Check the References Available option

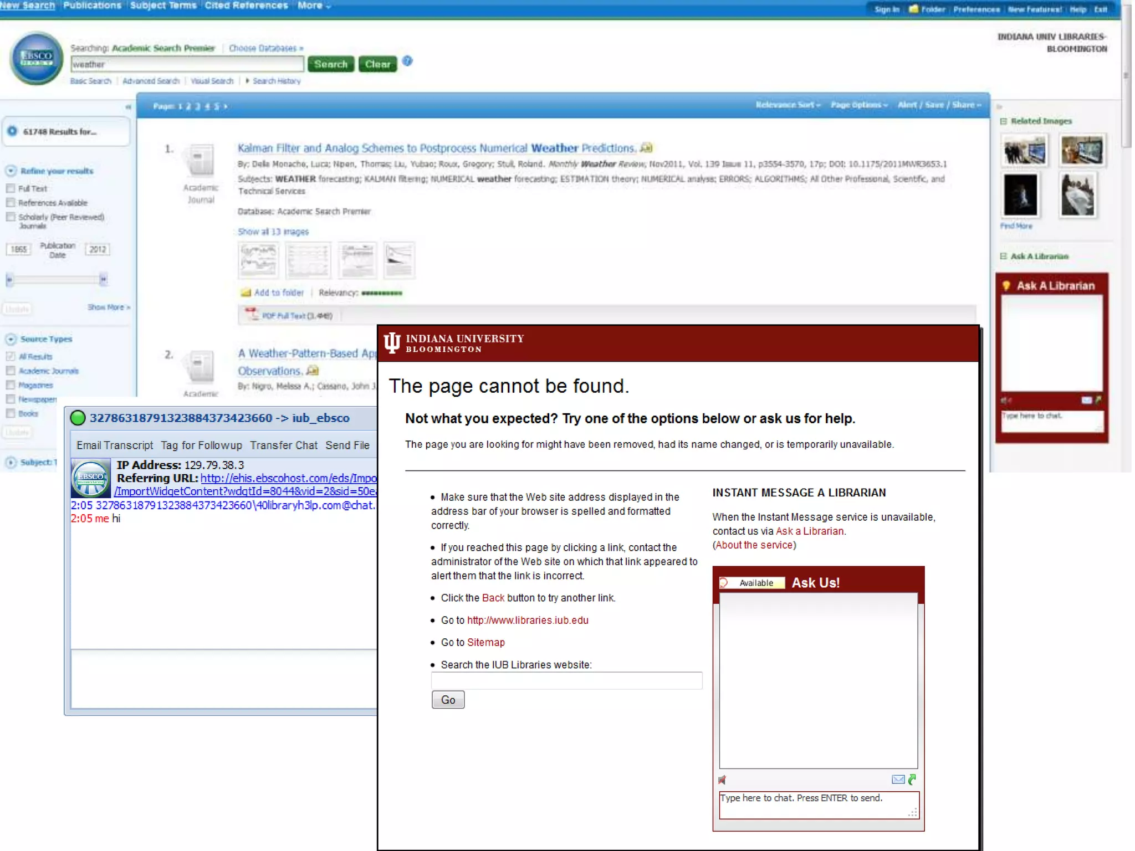point(11,203)
